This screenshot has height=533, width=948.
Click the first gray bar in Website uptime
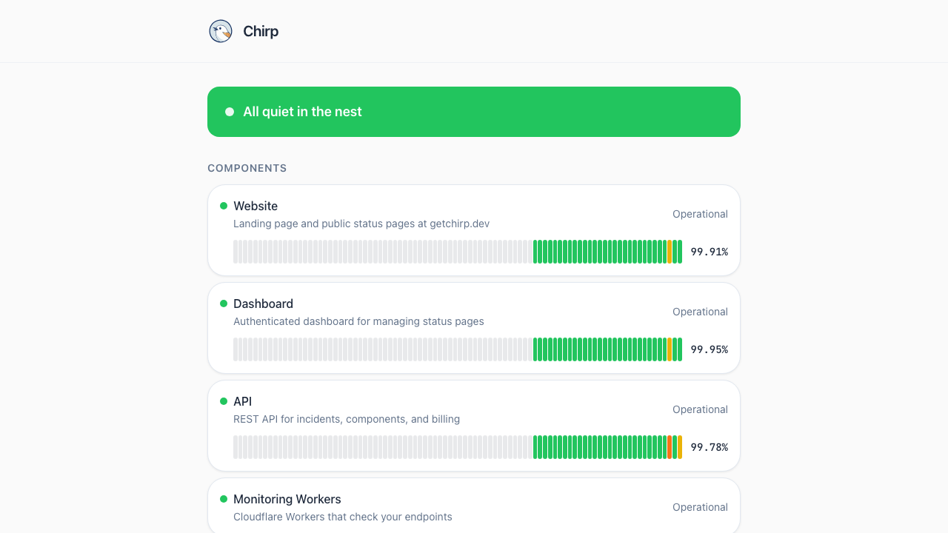236,252
